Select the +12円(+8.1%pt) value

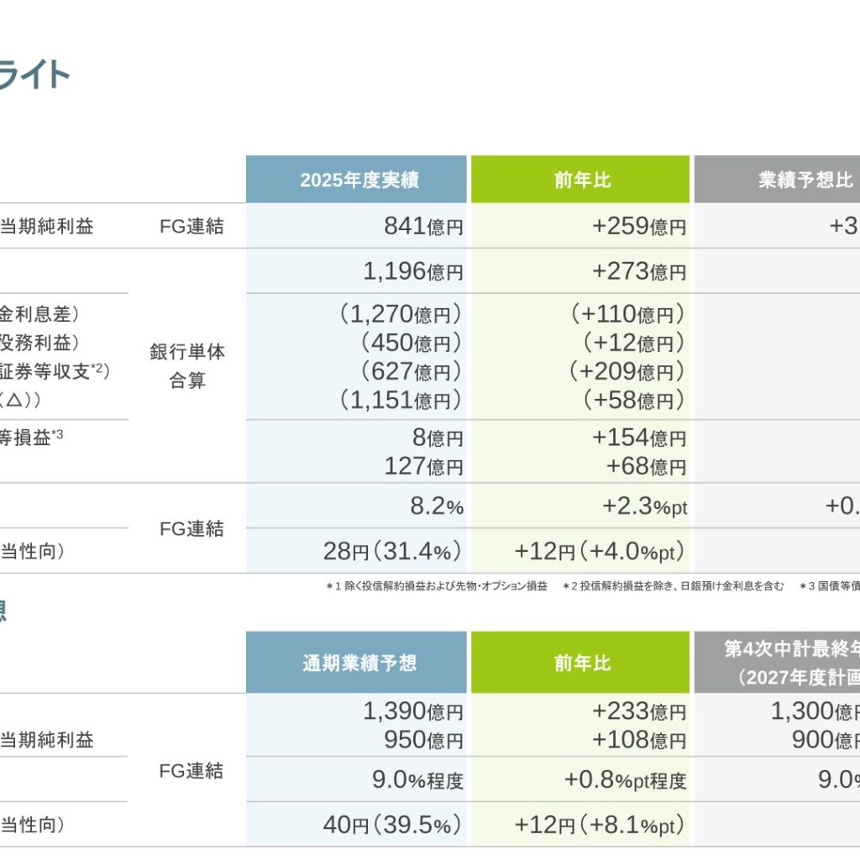(x=600, y=825)
